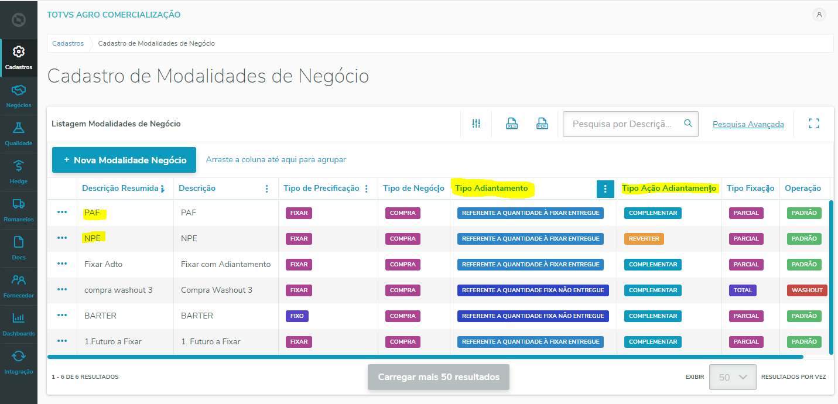Click COMPRA badge in Fixar Adto row
Viewport: 838px width, 404px height.
point(403,264)
